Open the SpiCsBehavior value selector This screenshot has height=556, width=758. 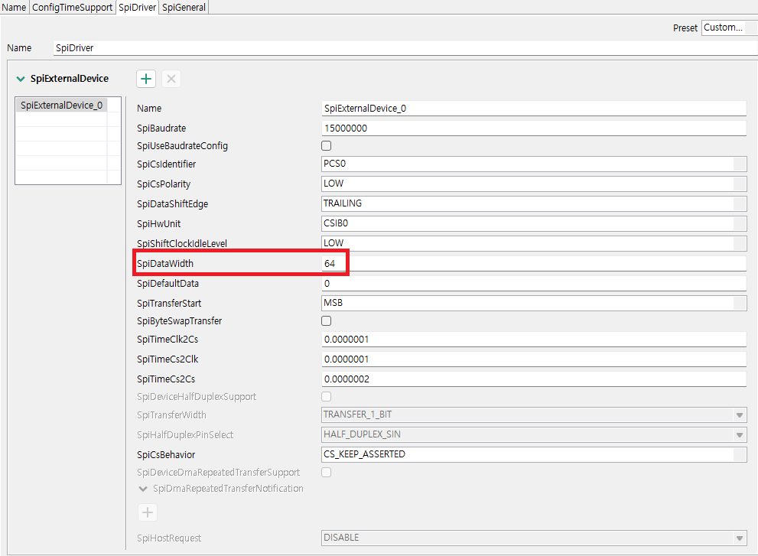(x=740, y=454)
